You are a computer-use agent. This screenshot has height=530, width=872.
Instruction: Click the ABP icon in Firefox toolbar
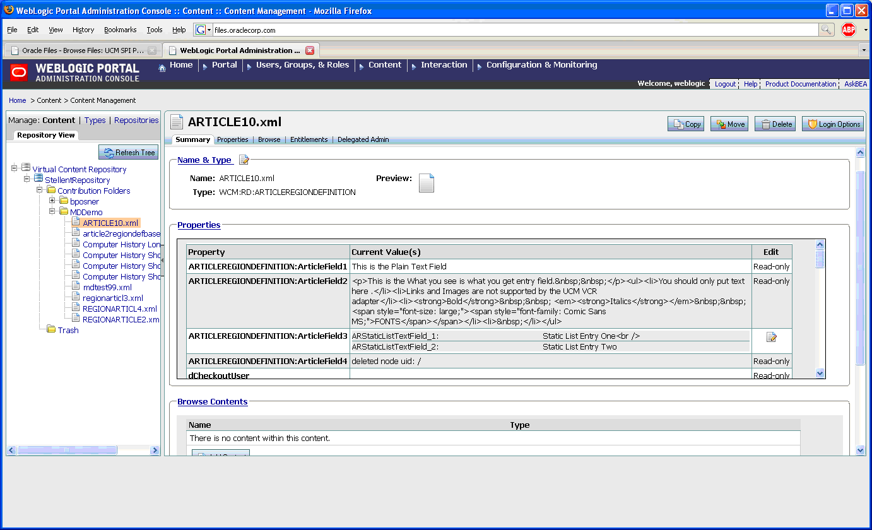(x=848, y=29)
